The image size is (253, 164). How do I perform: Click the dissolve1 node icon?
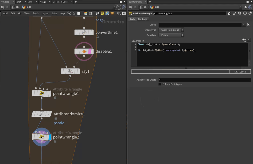click(84, 51)
